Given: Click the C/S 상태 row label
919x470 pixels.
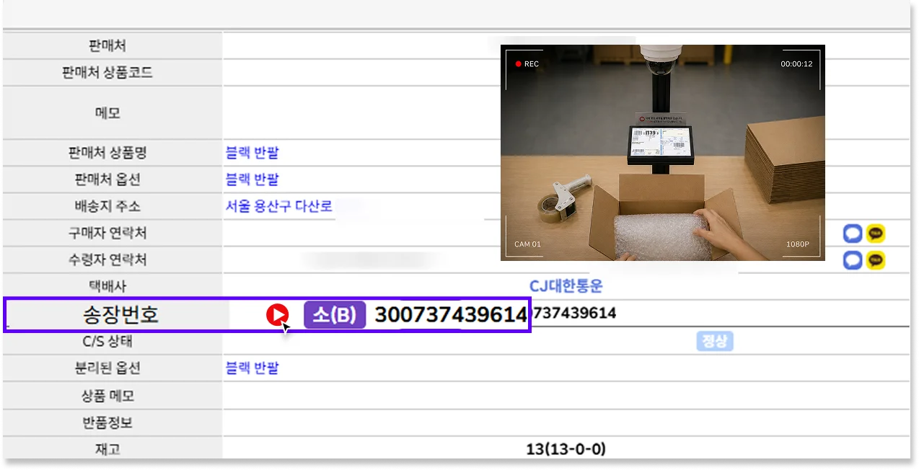Looking at the screenshot, I should (x=107, y=341).
